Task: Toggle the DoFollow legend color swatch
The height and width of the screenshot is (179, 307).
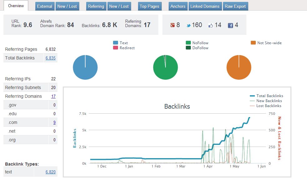Action: 188,48
